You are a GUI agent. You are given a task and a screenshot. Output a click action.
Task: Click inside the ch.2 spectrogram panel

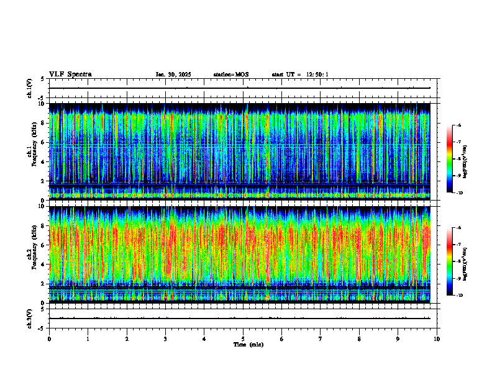(x=240, y=255)
